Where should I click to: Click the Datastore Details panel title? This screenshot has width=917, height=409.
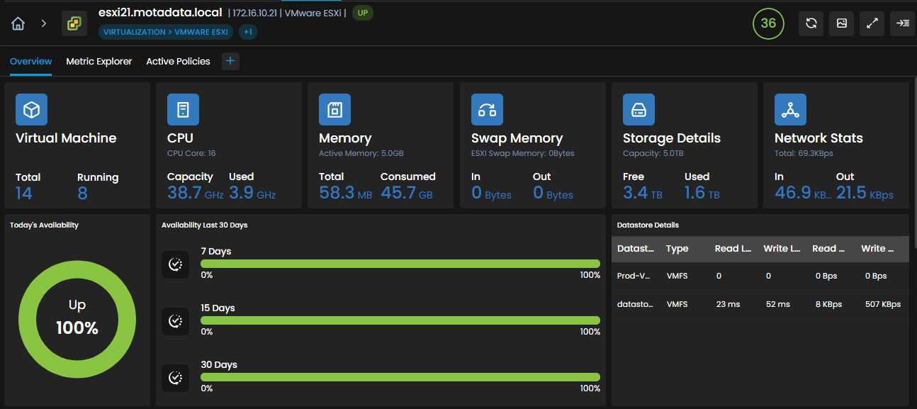[x=648, y=225]
